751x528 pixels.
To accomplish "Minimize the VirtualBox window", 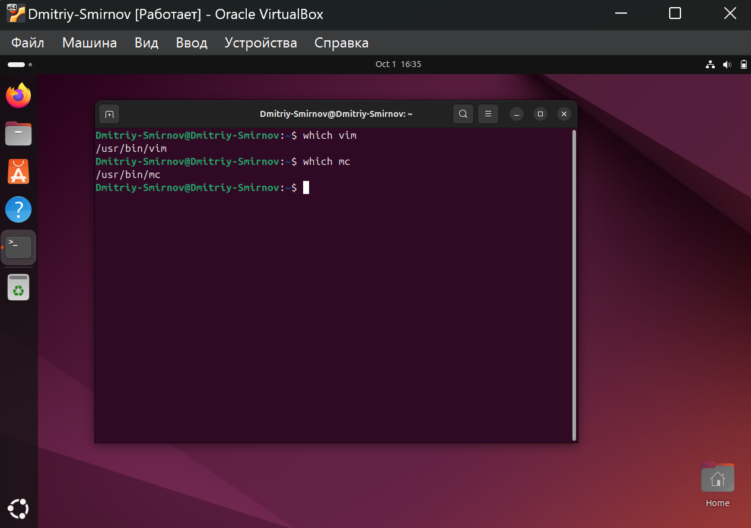I will point(620,14).
